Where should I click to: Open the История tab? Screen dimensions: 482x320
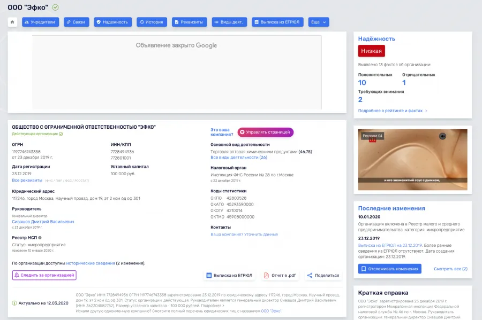[x=152, y=22]
